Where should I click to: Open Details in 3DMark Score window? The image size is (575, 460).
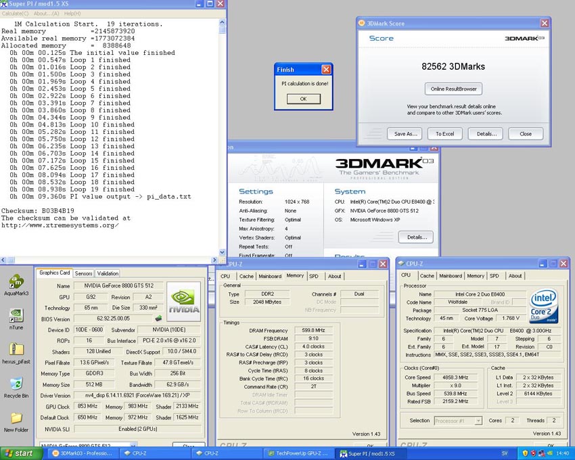pos(486,134)
